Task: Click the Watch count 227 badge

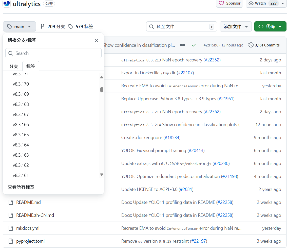Action: (x=274, y=3)
